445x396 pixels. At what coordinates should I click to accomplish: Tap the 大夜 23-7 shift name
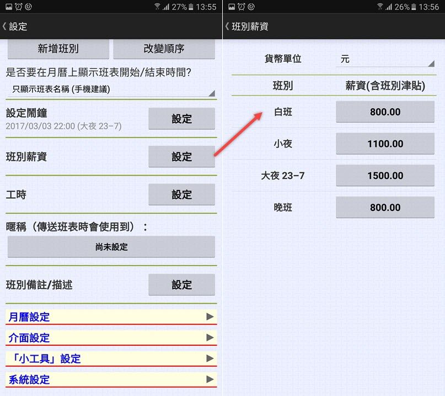pos(283,176)
